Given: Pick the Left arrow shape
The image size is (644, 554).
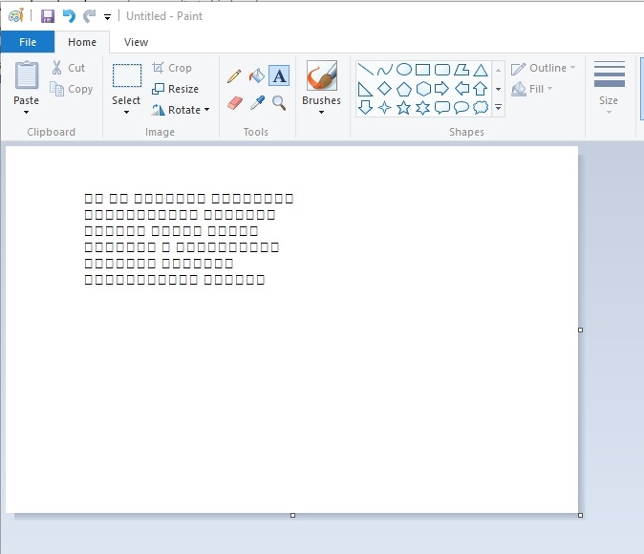Looking at the screenshot, I should pos(462,89).
